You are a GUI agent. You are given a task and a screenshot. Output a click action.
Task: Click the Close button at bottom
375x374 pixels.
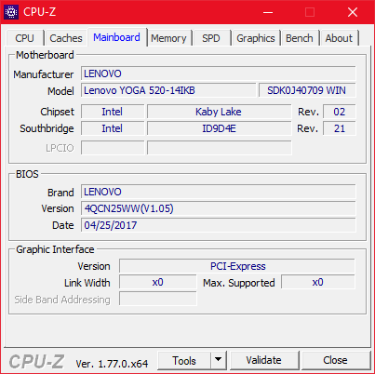(x=335, y=360)
